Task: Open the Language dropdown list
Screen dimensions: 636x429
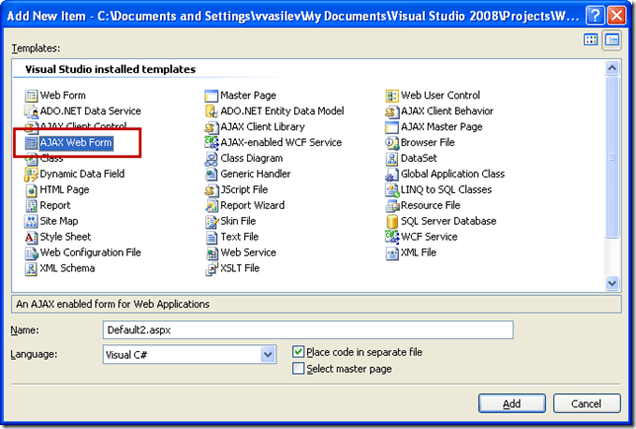Action: pos(268,355)
